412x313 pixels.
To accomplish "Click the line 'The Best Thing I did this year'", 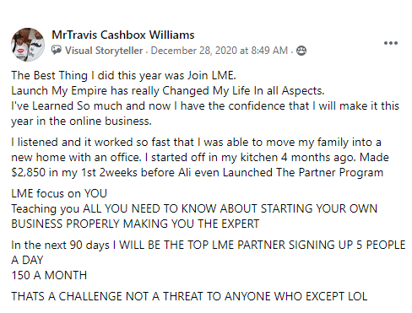I will (123, 75).
